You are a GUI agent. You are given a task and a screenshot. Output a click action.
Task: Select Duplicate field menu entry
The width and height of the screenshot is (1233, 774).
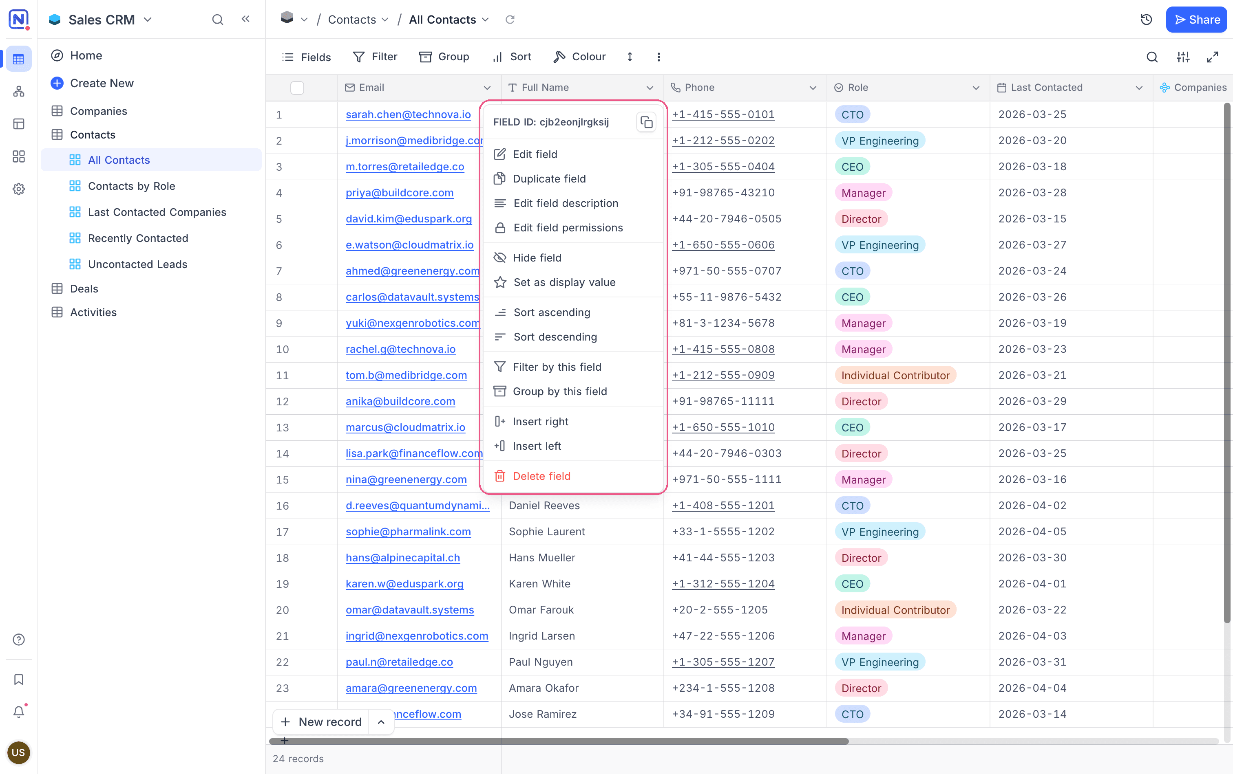(573, 179)
